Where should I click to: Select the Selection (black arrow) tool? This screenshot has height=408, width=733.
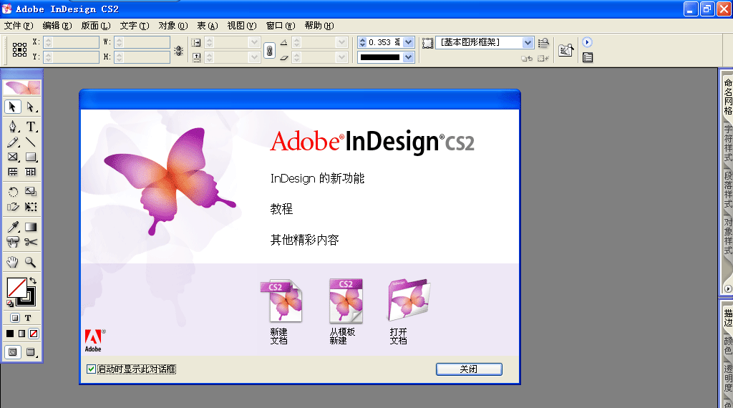(x=13, y=107)
